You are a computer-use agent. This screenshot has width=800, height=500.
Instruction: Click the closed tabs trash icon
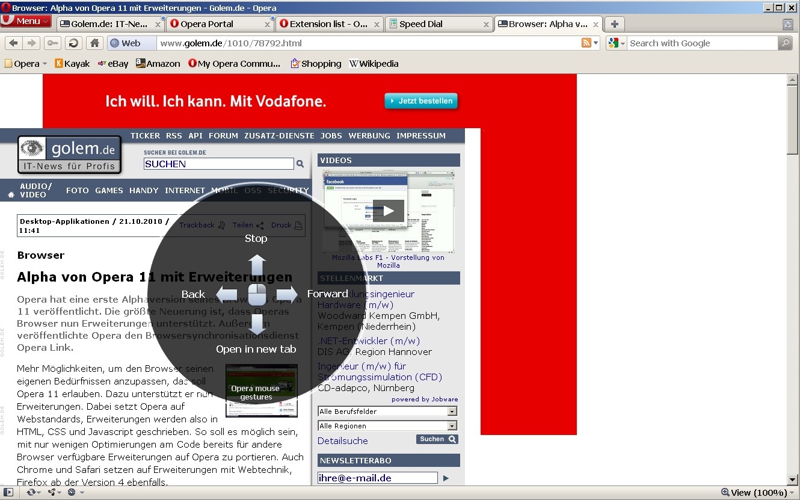pyautogui.click(x=787, y=24)
